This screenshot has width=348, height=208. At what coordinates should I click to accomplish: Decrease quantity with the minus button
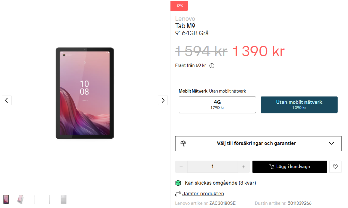tap(181, 167)
